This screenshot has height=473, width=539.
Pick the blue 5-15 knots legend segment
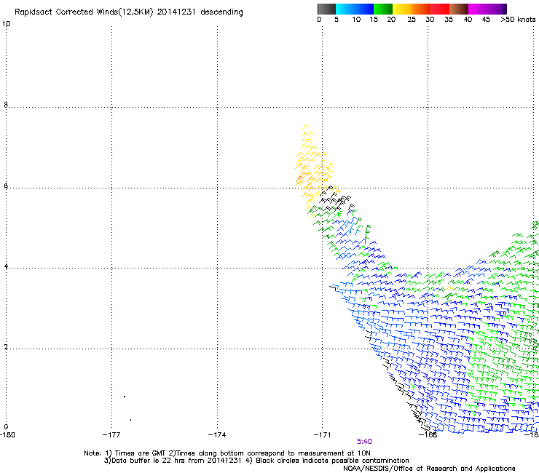pos(355,9)
